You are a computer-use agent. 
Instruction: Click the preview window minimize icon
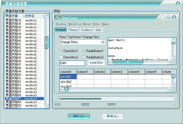[x=162, y=18]
